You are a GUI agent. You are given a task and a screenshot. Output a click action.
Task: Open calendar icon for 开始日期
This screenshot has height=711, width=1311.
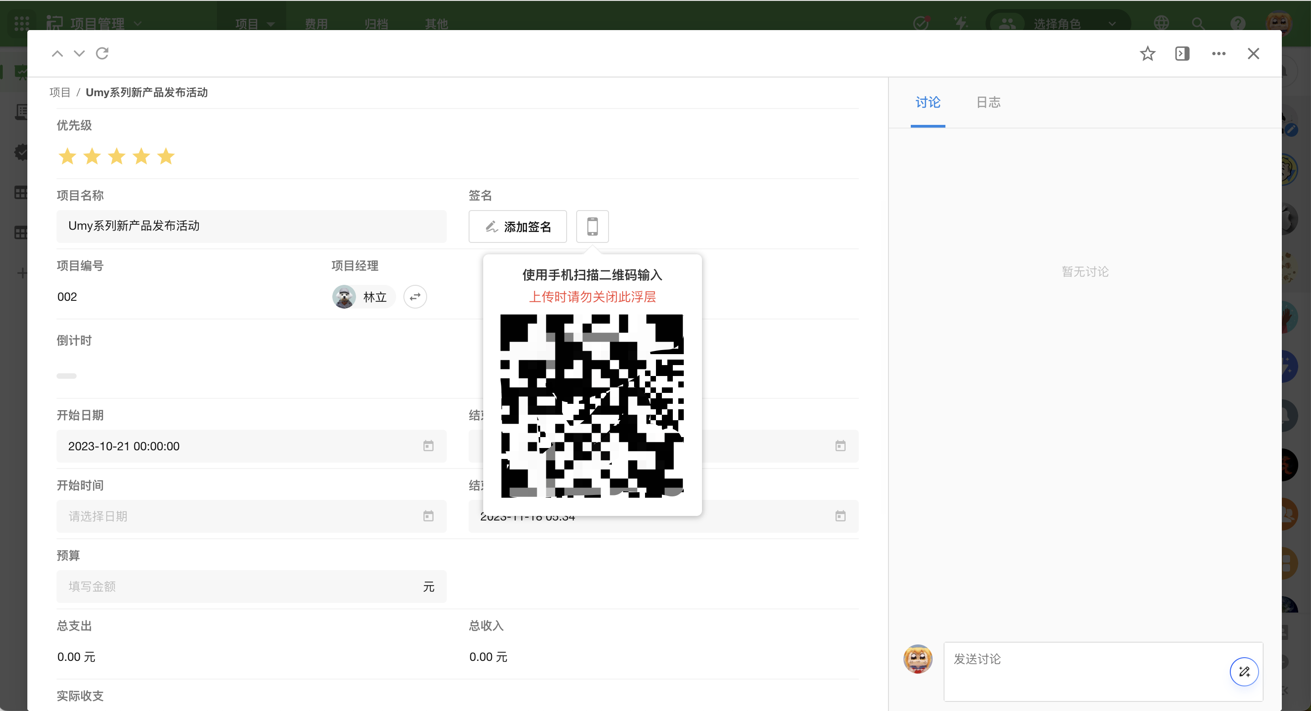coord(428,446)
